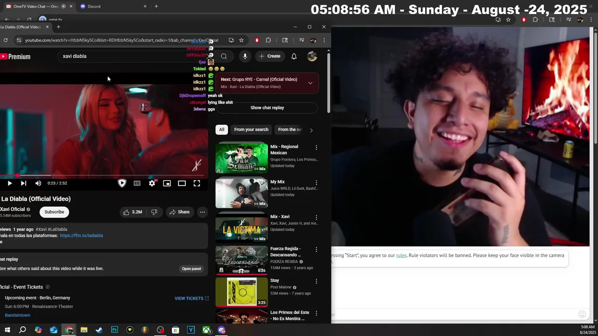Screen dimensions: 598x336
Task: Dislike the La Diabla video
Action: (154, 212)
